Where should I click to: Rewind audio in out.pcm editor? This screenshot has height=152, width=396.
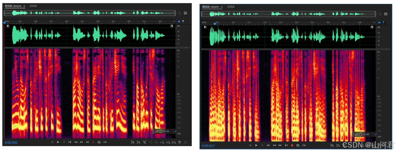click(x=274, y=146)
